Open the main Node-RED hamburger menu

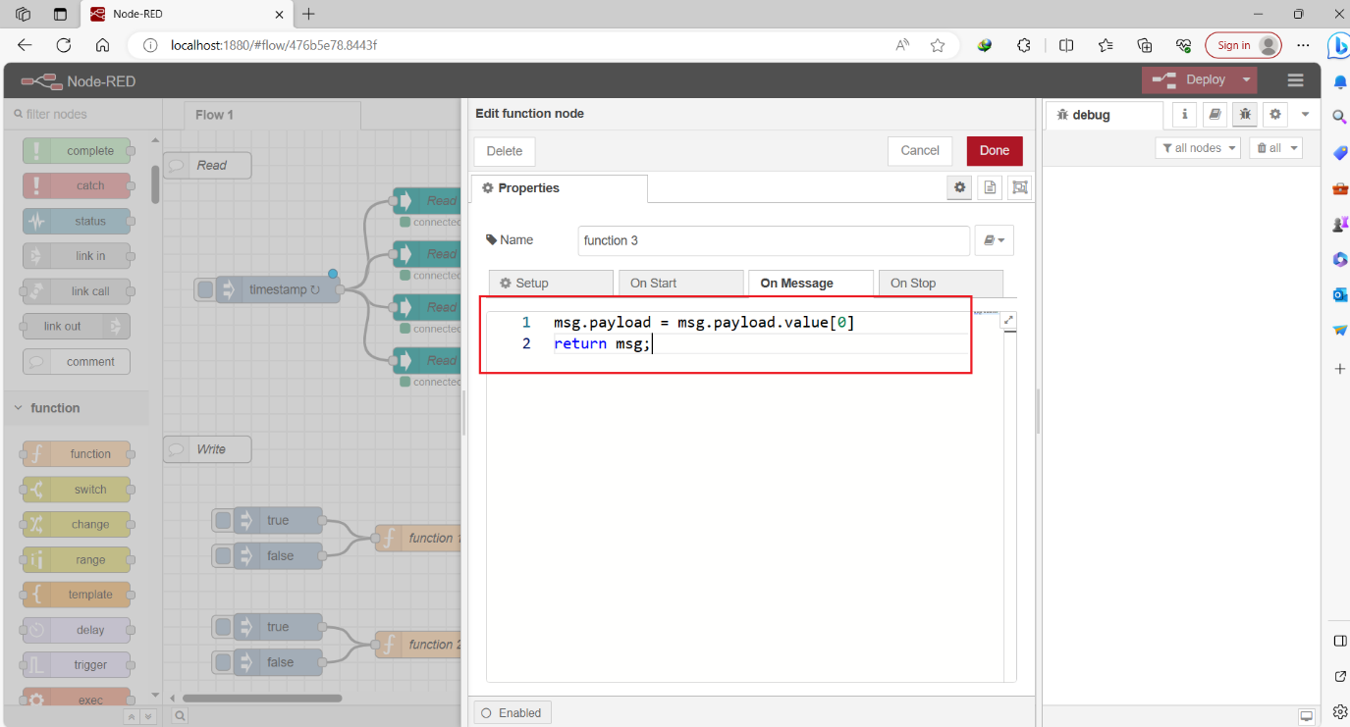coord(1295,79)
